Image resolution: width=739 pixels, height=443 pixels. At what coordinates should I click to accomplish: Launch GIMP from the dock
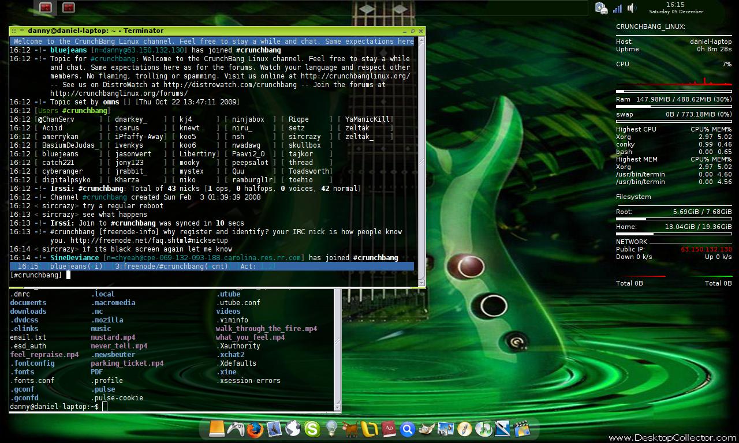427,429
